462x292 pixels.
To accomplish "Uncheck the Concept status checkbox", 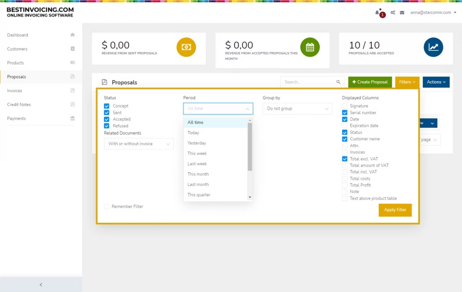I will pos(107,106).
